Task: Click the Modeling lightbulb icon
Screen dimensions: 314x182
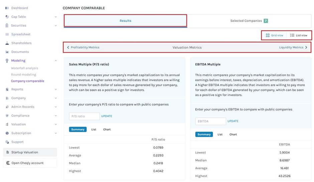Action: pyautogui.click(x=7, y=60)
